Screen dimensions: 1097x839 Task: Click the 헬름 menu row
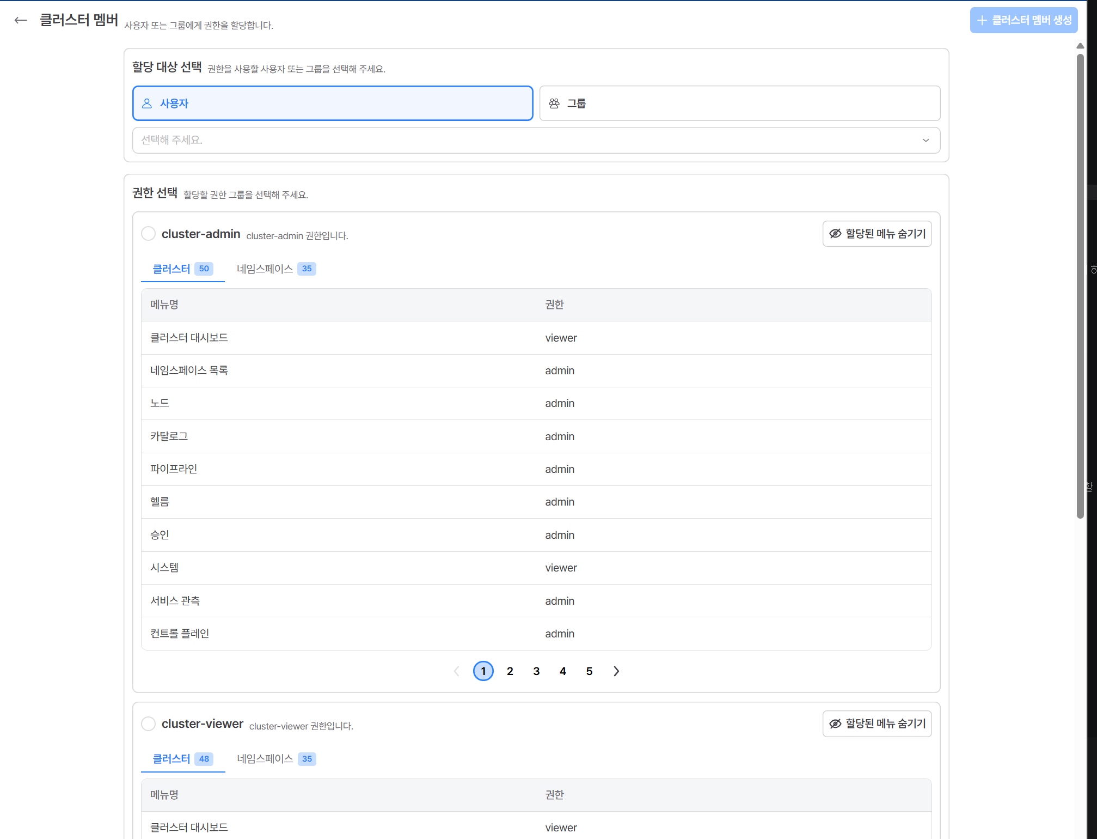click(x=536, y=502)
